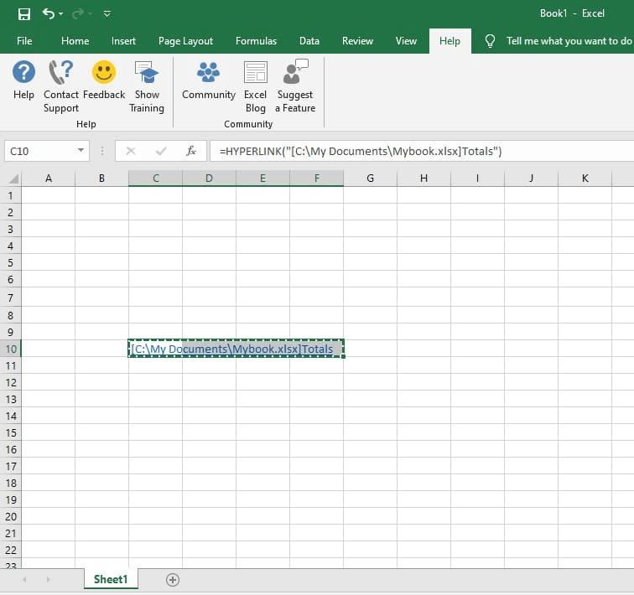Click the Redo arrow icon

(78, 14)
